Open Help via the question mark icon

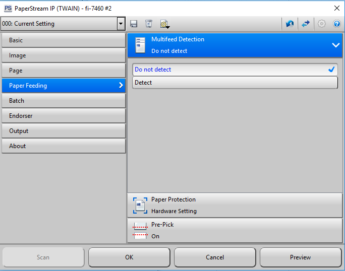(x=336, y=24)
